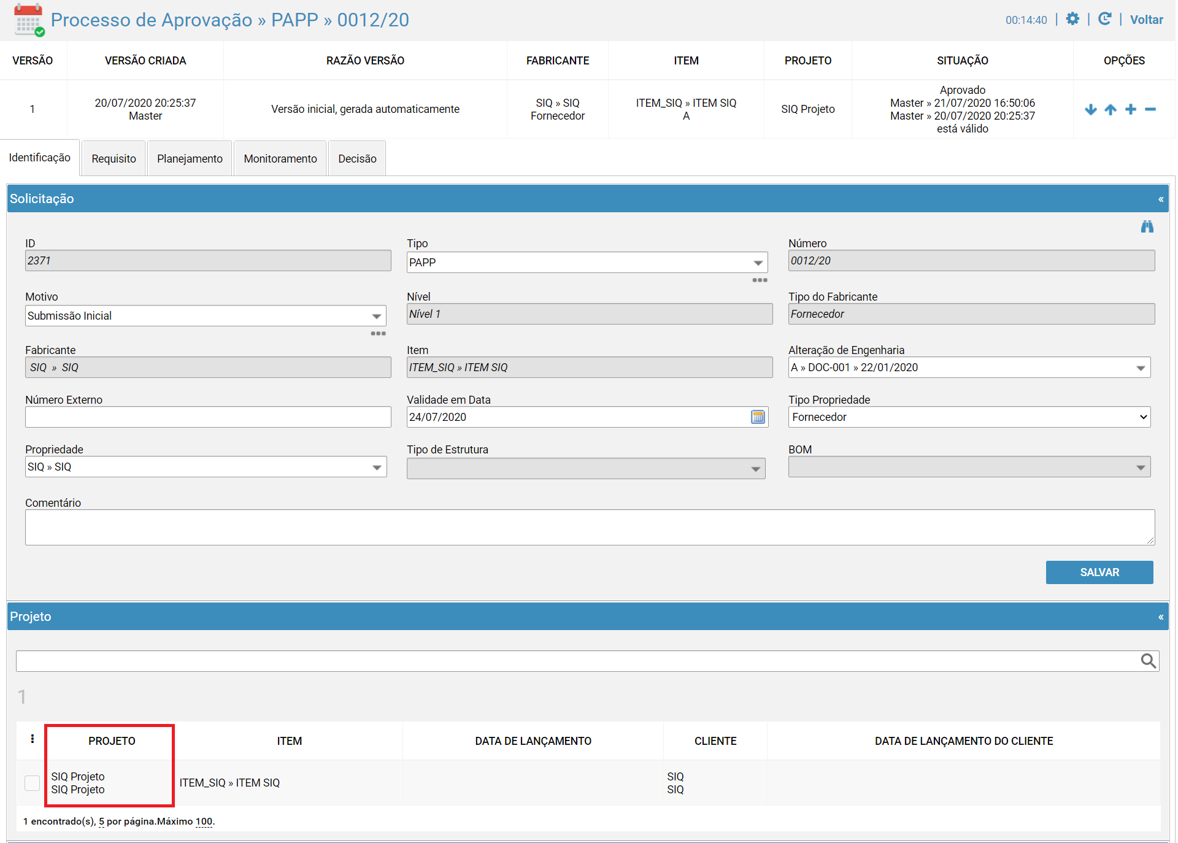This screenshot has height=843, width=1178.
Task: Click the Fabricante field showing SIQ » SIQ
Action: click(208, 368)
